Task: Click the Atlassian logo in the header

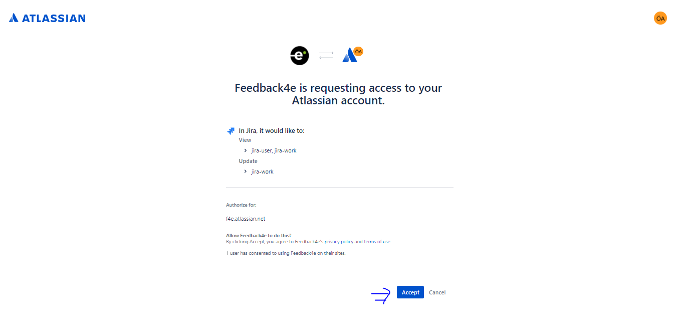Action: [47, 19]
